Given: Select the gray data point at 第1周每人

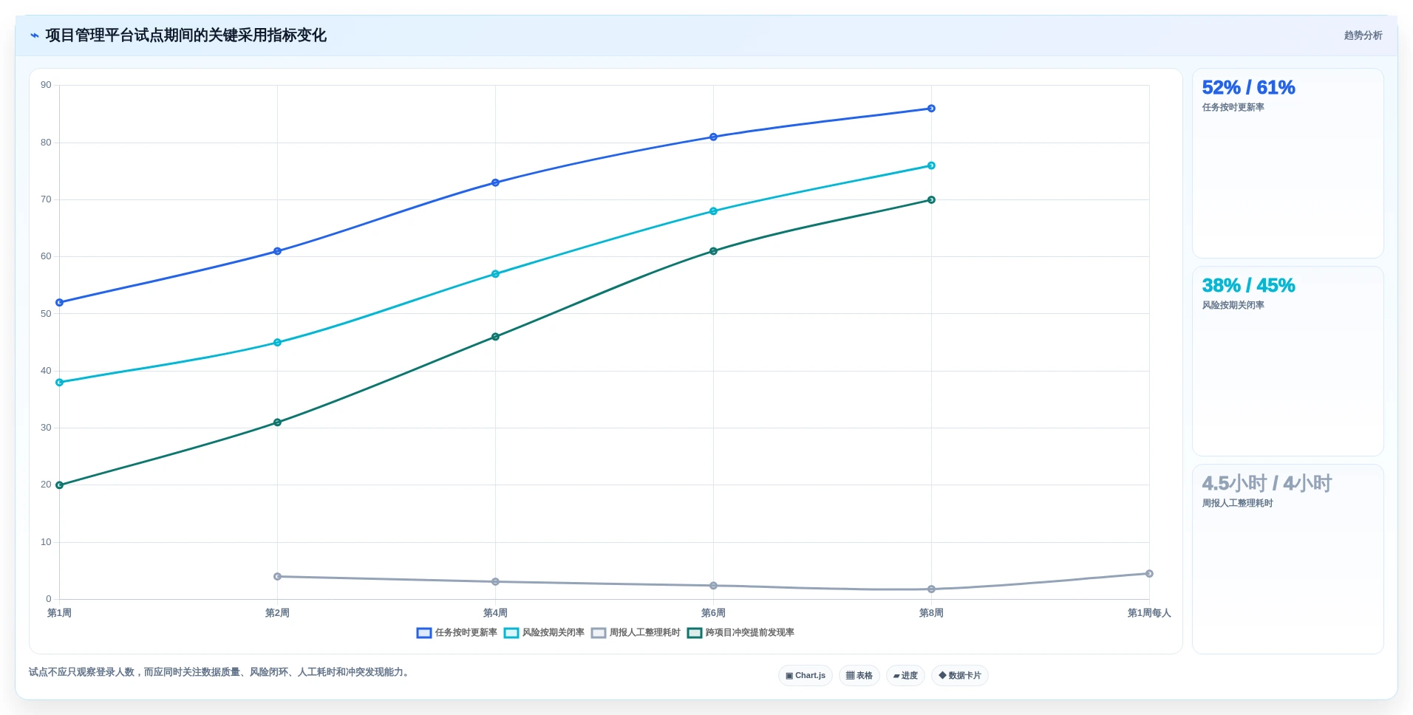Looking at the screenshot, I should point(1149,574).
